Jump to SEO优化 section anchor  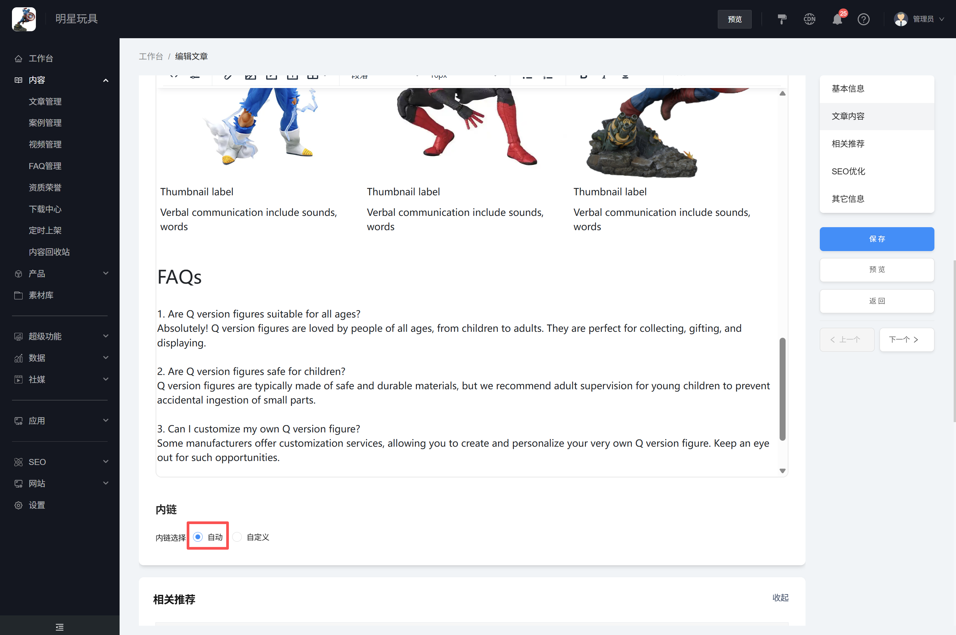(848, 171)
